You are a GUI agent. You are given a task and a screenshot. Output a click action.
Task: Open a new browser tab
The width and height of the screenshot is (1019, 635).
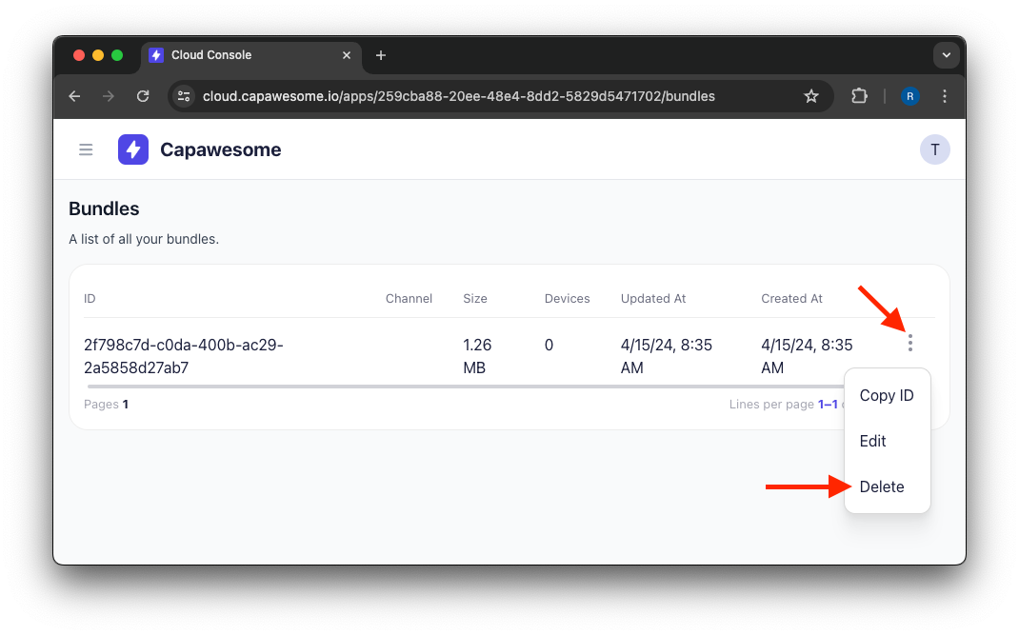pyautogui.click(x=381, y=55)
